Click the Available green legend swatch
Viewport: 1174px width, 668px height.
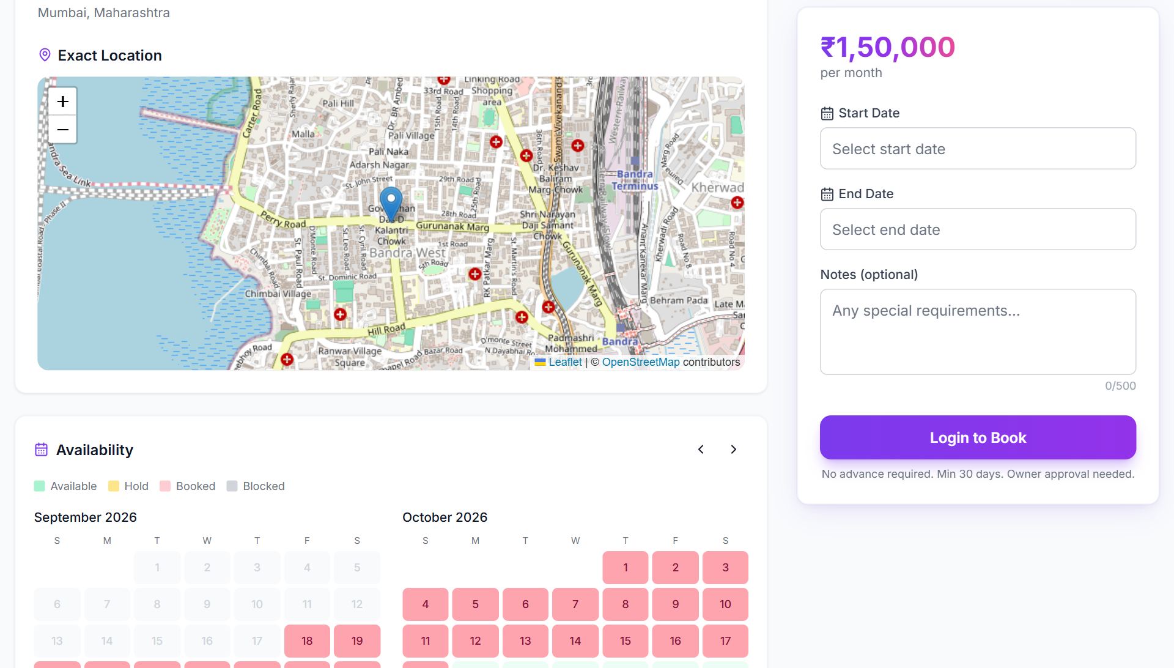click(40, 486)
